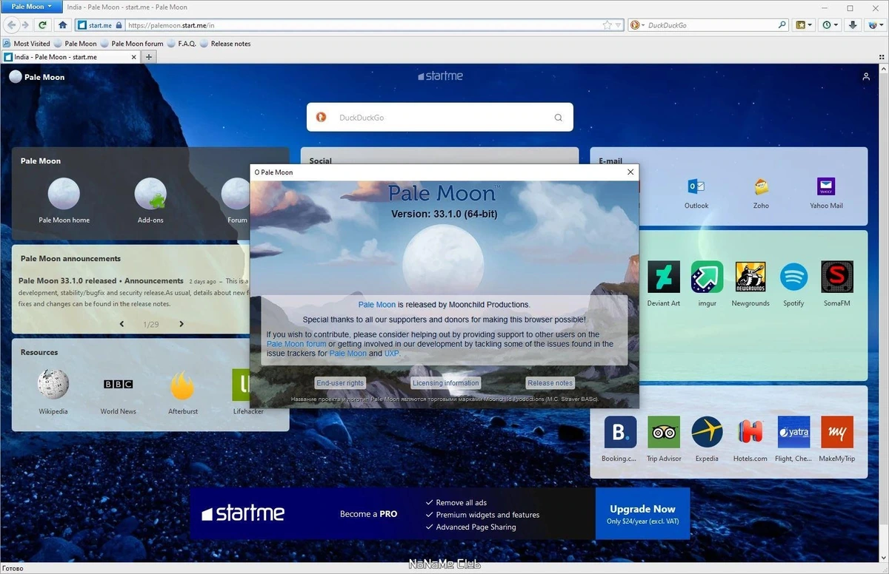
Task: Open Pale Moon 33.1.0 released announcement
Action: click(x=101, y=281)
